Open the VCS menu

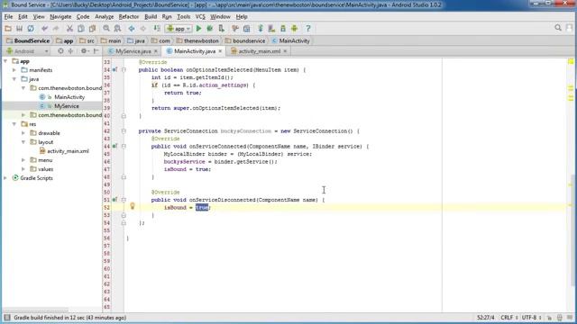coord(200,16)
